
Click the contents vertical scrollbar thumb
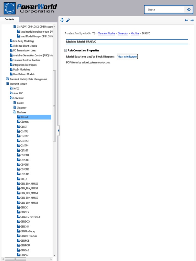(54, 106)
